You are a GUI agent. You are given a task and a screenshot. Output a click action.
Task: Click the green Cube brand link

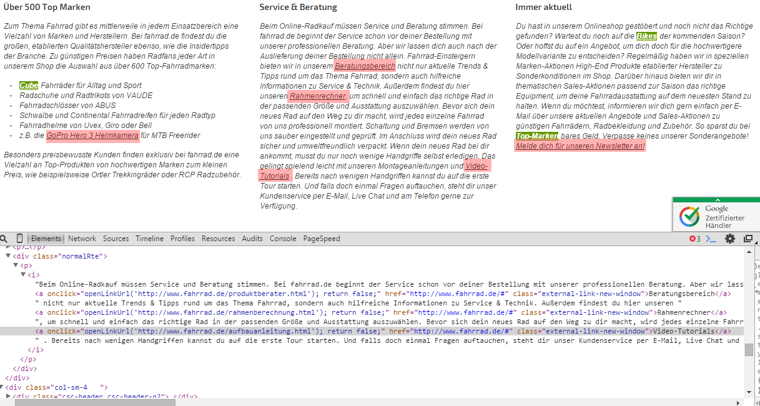click(29, 86)
